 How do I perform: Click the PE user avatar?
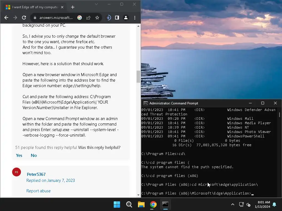(x=17, y=172)
